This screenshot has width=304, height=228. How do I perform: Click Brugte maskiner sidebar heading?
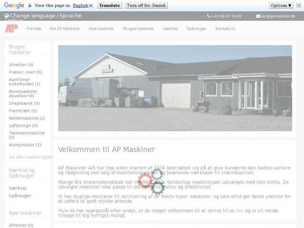20,50
